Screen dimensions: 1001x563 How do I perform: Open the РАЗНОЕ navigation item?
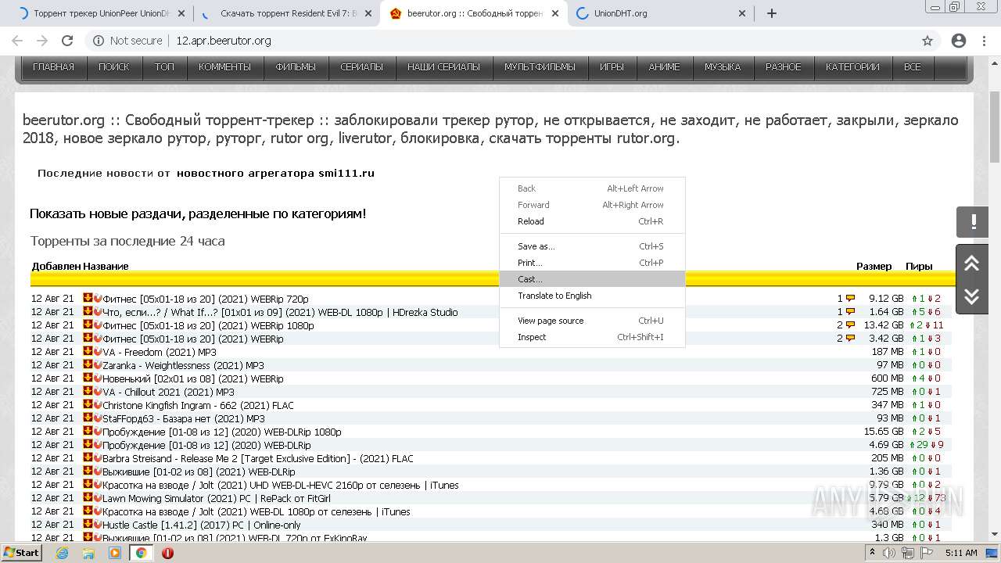(x=784, y=67)
